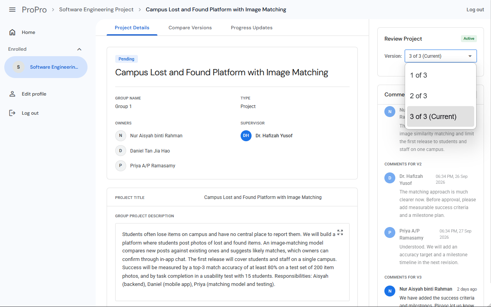
Task: Click the current breadcrumb project title
Action: click(216, 9)
